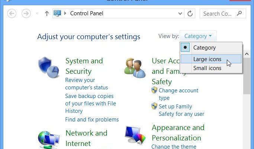254x149 pixels.
Task: Open Review your computer's status link
Action: pos(87,84)
